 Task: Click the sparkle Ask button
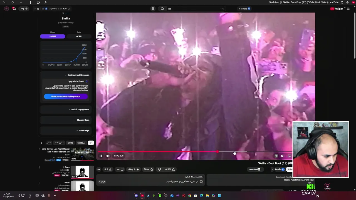pos(134,169)
